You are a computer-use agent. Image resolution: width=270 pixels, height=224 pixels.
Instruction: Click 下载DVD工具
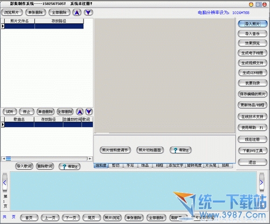(x=252, y=151)
